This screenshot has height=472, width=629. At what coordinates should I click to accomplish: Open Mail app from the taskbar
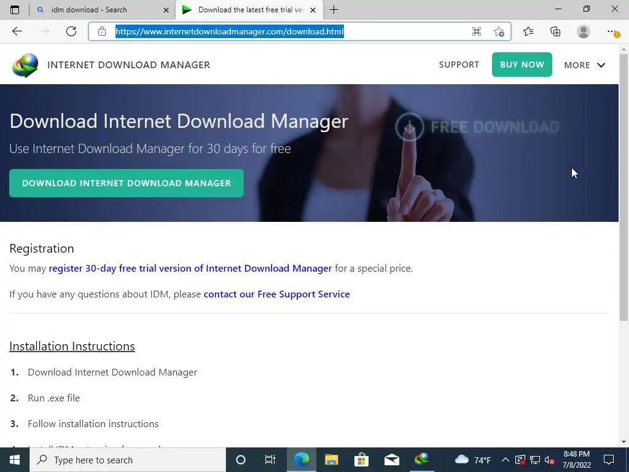pyautogui.click(x=391, y=460)
